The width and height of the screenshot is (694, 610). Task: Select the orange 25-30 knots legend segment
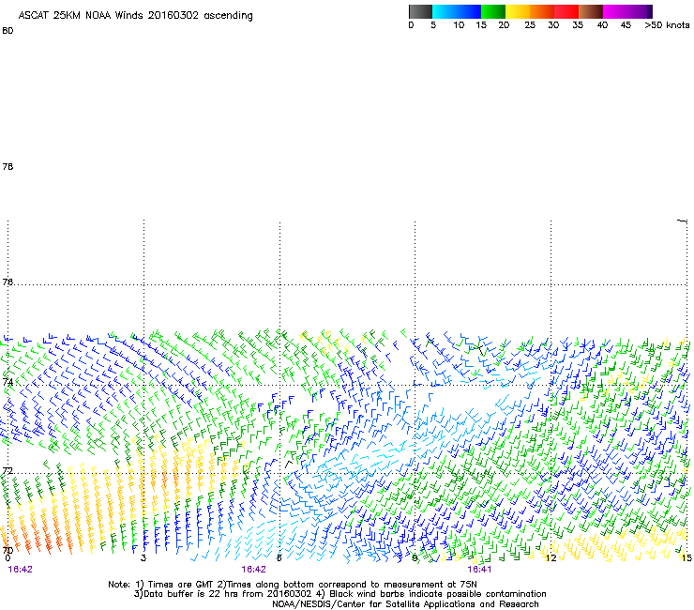tap(542, 11)
